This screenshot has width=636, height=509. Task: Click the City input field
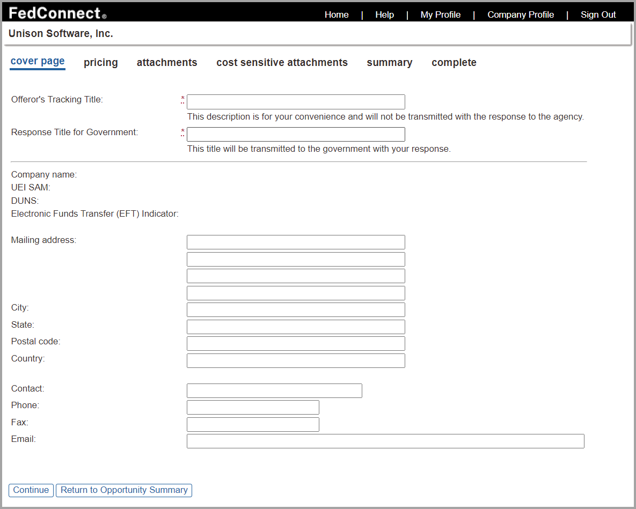tap(296, 310)
